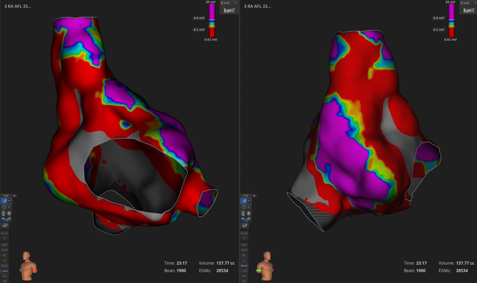Click the trash delete icon in right panel
The image size is (477, 283).
click(x=243, y=213)
